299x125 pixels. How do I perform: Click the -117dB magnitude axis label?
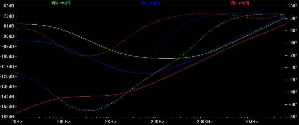point(7,66)
